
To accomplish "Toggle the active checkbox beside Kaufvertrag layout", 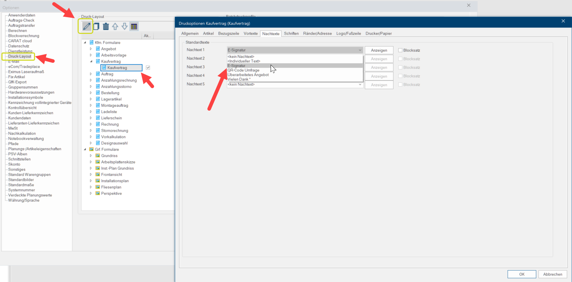I will click(148, 67).
